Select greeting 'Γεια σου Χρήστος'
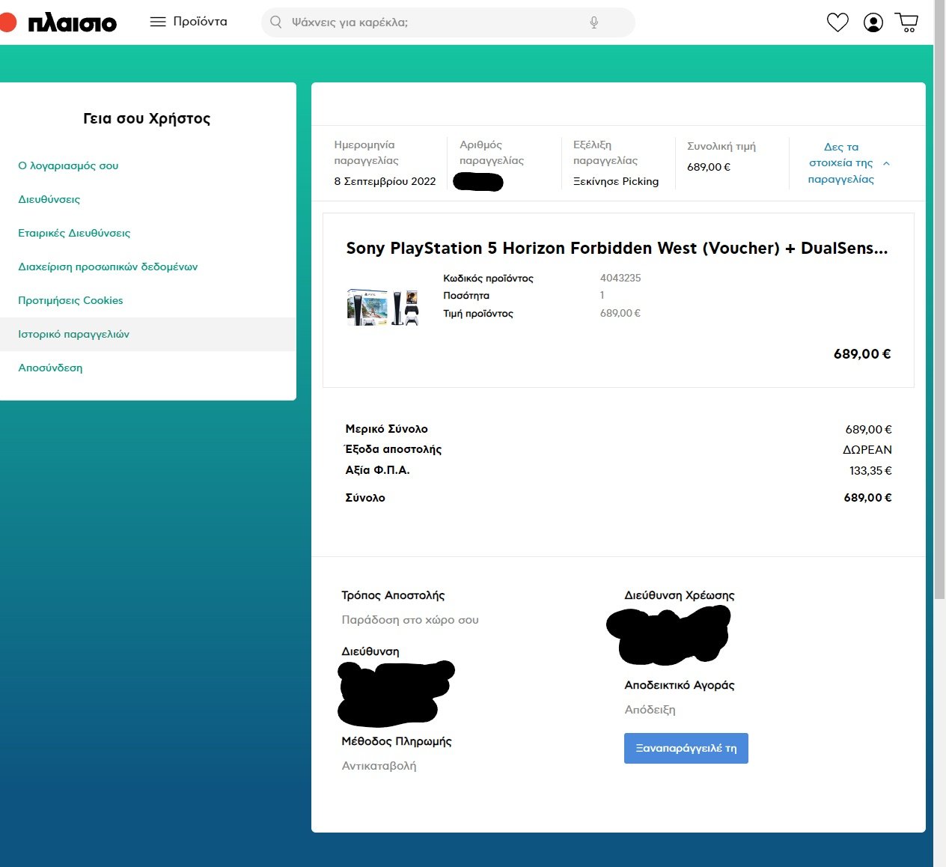 147,118
